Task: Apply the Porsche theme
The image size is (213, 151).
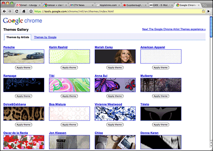Action: point(23,68)
